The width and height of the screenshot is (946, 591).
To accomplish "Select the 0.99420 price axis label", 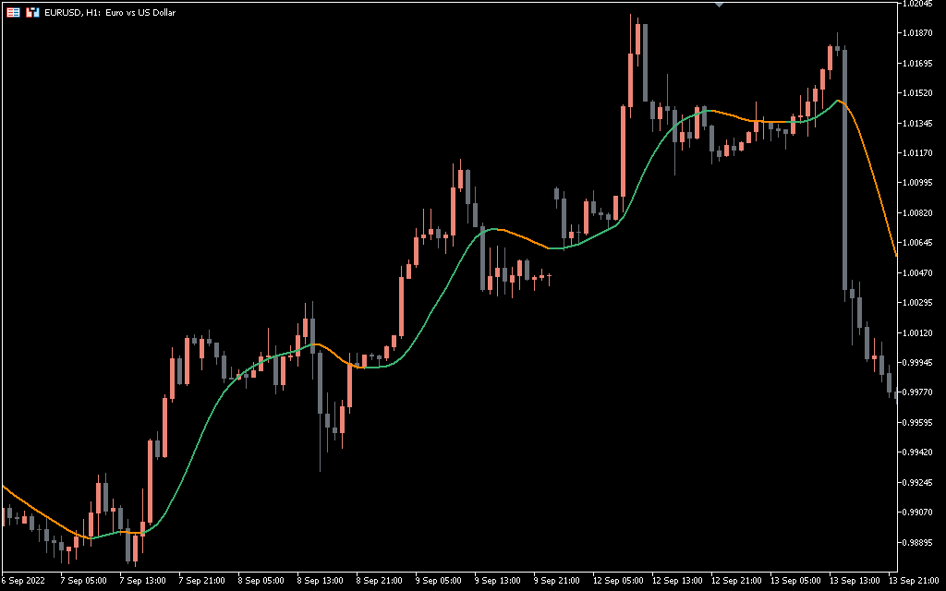I will [x=918, y=452].
